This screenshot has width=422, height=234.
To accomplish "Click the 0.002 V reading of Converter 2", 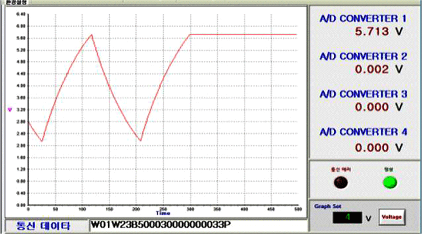I will (379, 69).
